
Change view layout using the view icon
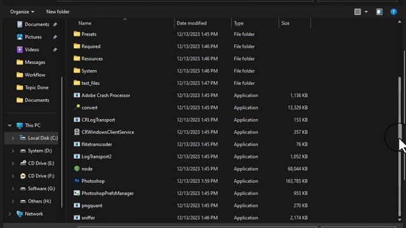[x=357, y=12]
